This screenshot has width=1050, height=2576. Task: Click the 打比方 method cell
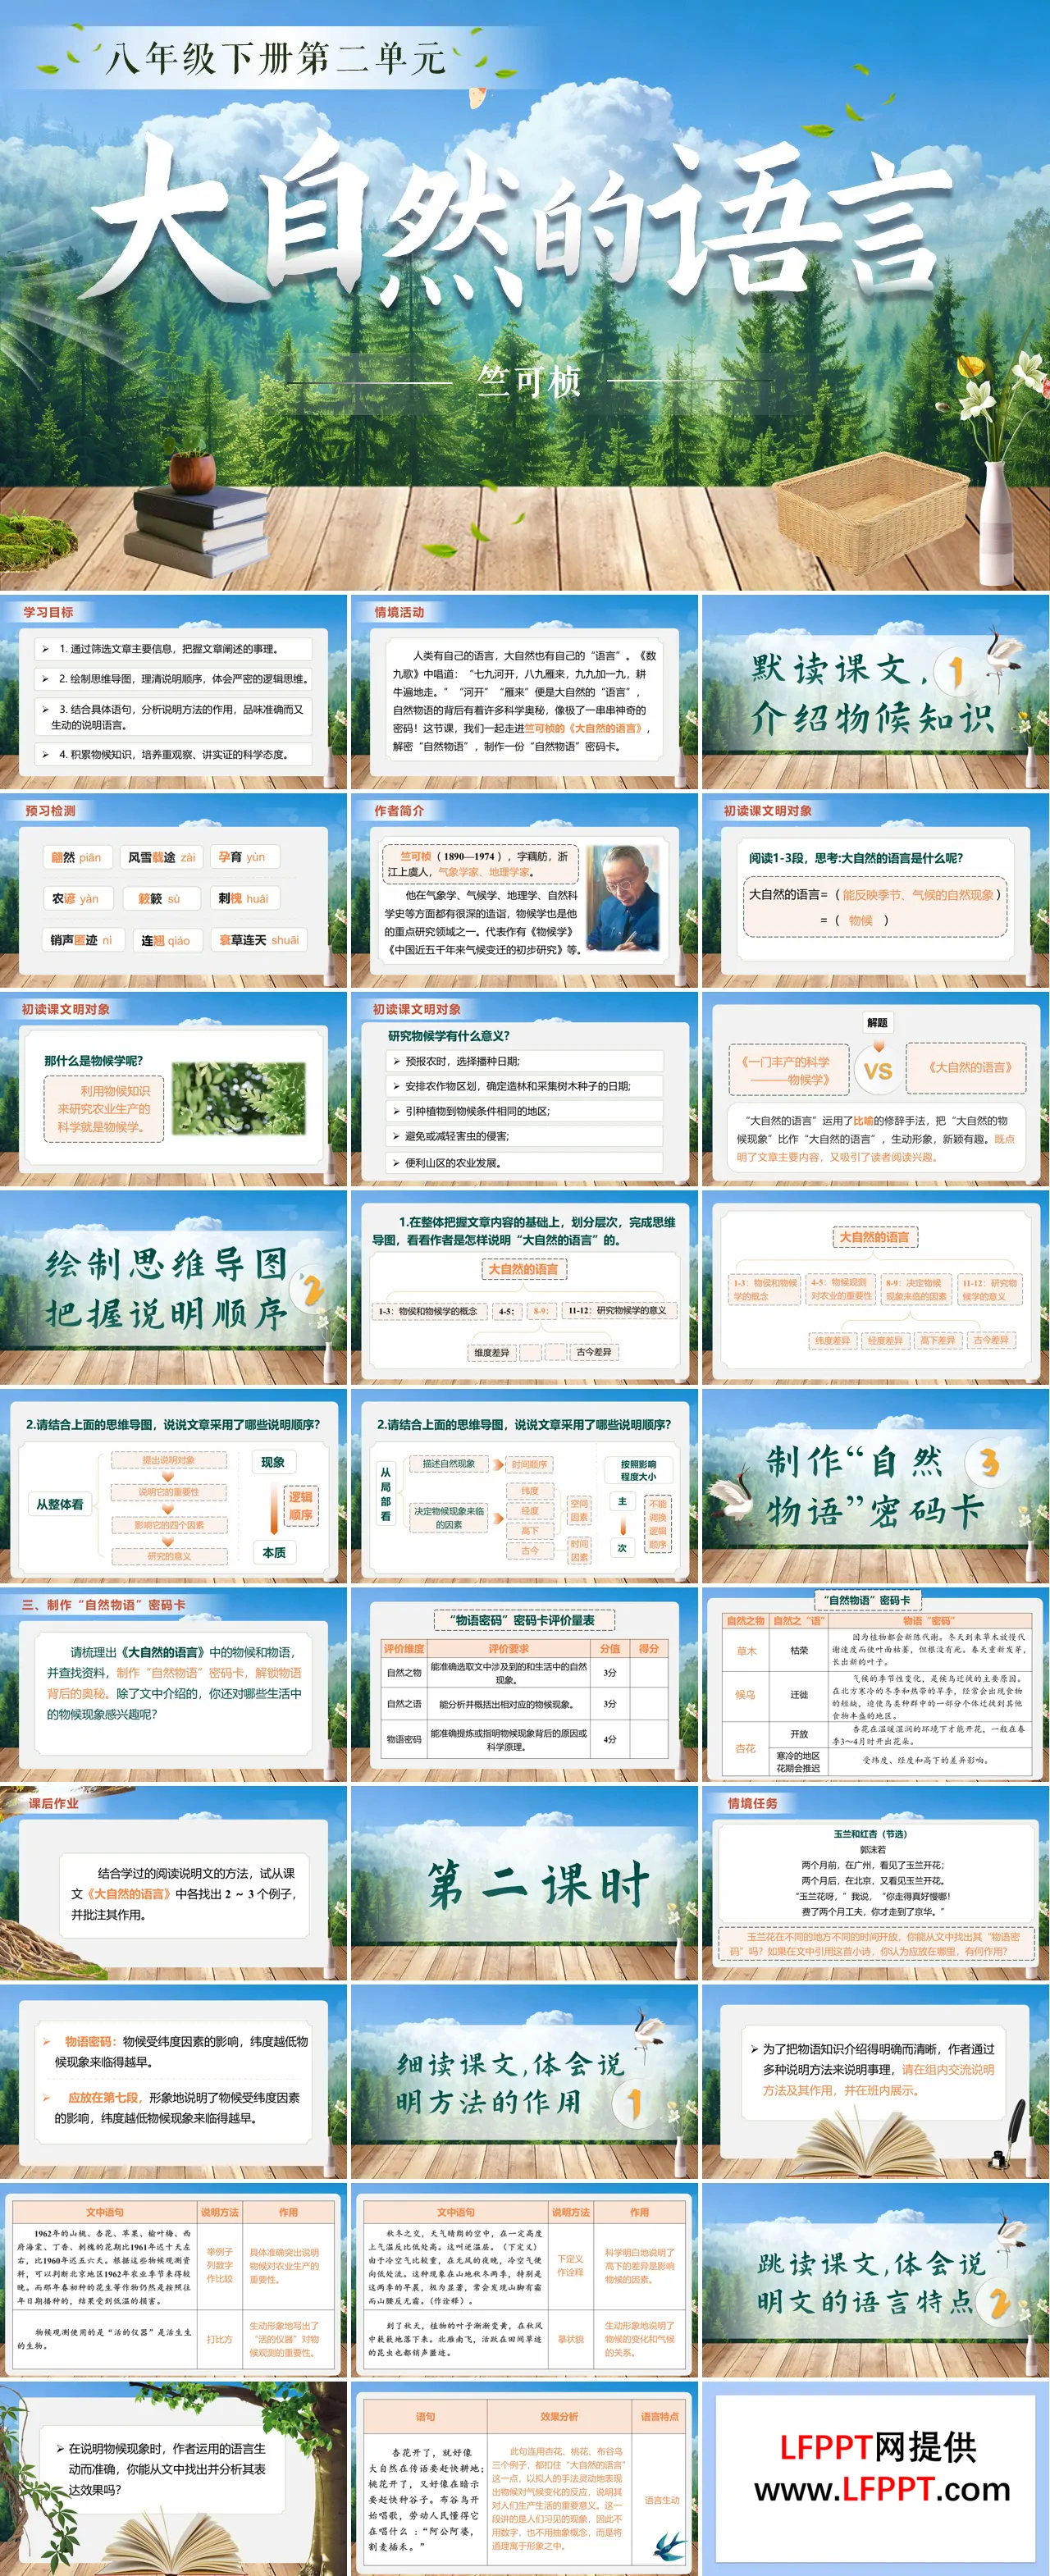[219, 2339]
